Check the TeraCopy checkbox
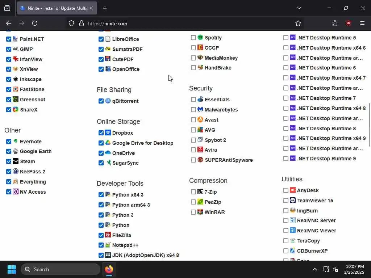Screen dimensions: 371x278 pyautogui.click(x=285, y=241)
